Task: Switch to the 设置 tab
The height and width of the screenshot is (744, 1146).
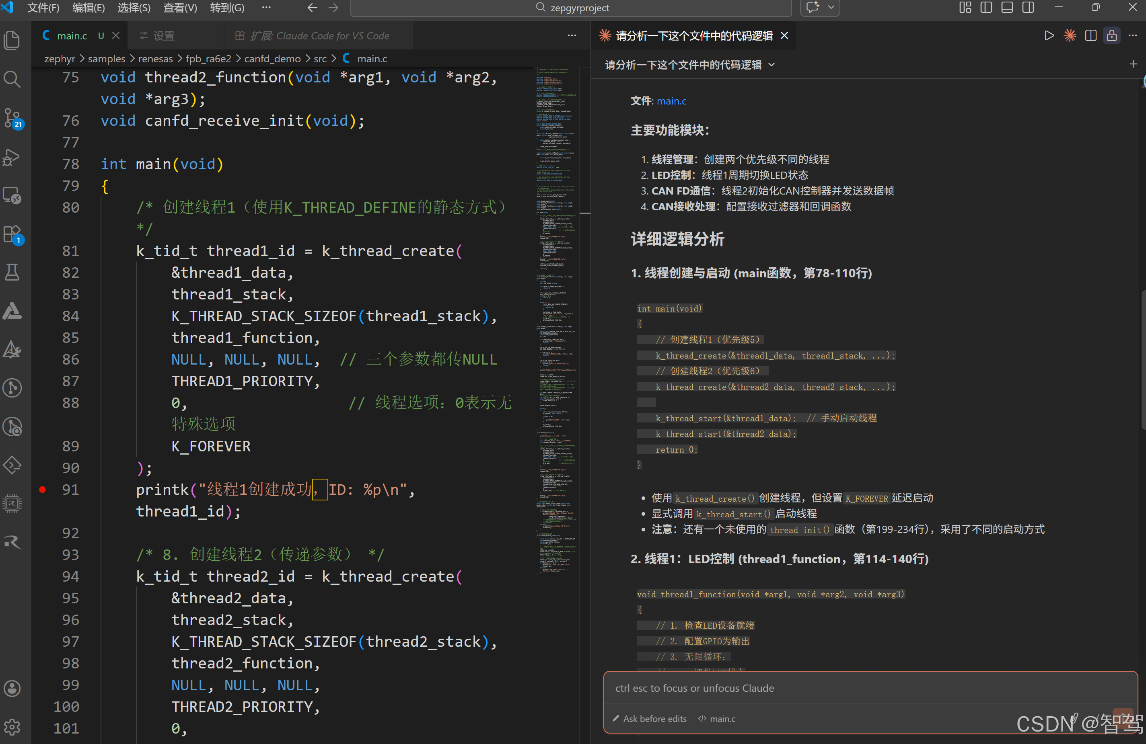Action: 164,36
